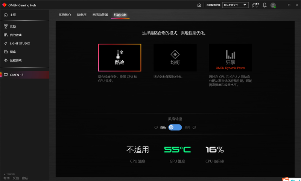The width and height of the screenshot is (301, 181).
Task: Open the gamepad controller icon
Action: (x=255, y=5)
